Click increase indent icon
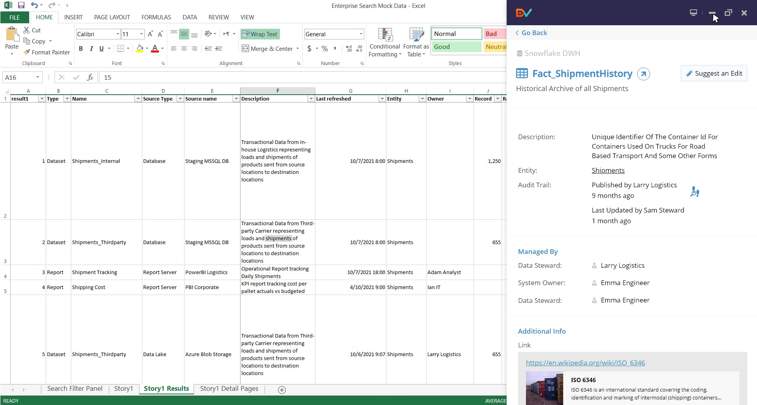Viewport: 757px width, 405px height. click(218, 49)
